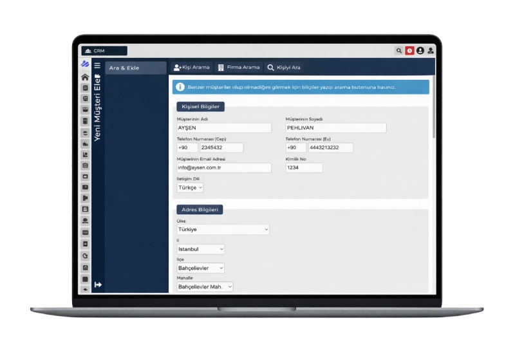The width and height of the screenshot is (515, 343).
Task: Click the mobile number field 2345432
Action: 221,148
